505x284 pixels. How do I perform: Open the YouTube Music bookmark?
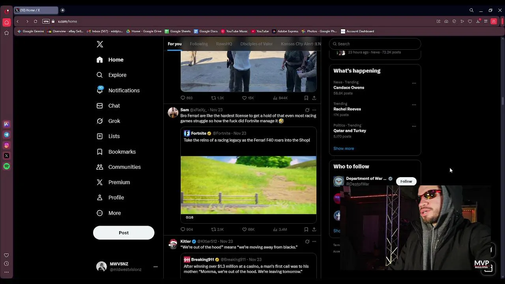click(x=234, y=31)
